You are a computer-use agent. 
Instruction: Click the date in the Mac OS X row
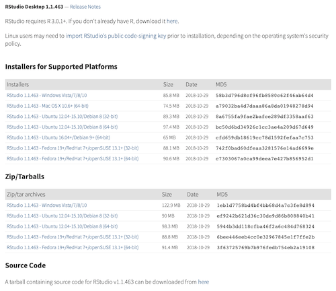click(197, 106)
